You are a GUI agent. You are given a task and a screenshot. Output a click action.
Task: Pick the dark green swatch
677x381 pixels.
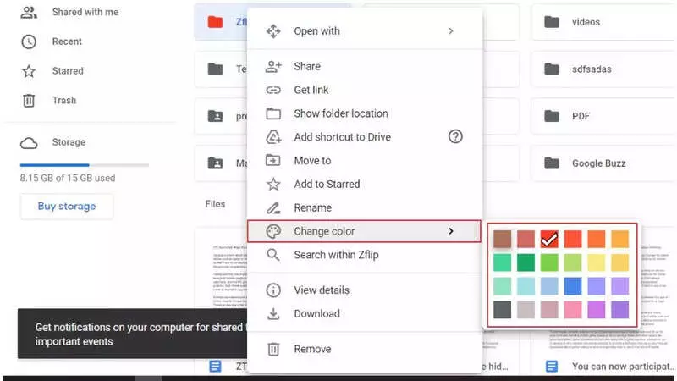[x=526, y=262]
